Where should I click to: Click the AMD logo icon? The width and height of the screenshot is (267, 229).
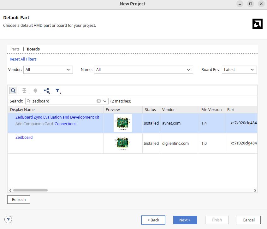pyautogui.click(x=257, y=23)
